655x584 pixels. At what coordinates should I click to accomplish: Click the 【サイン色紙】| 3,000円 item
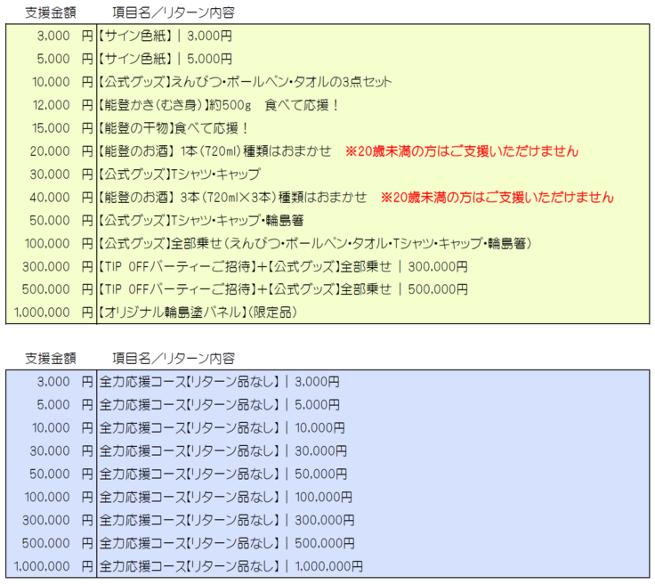tap(165, 36)
